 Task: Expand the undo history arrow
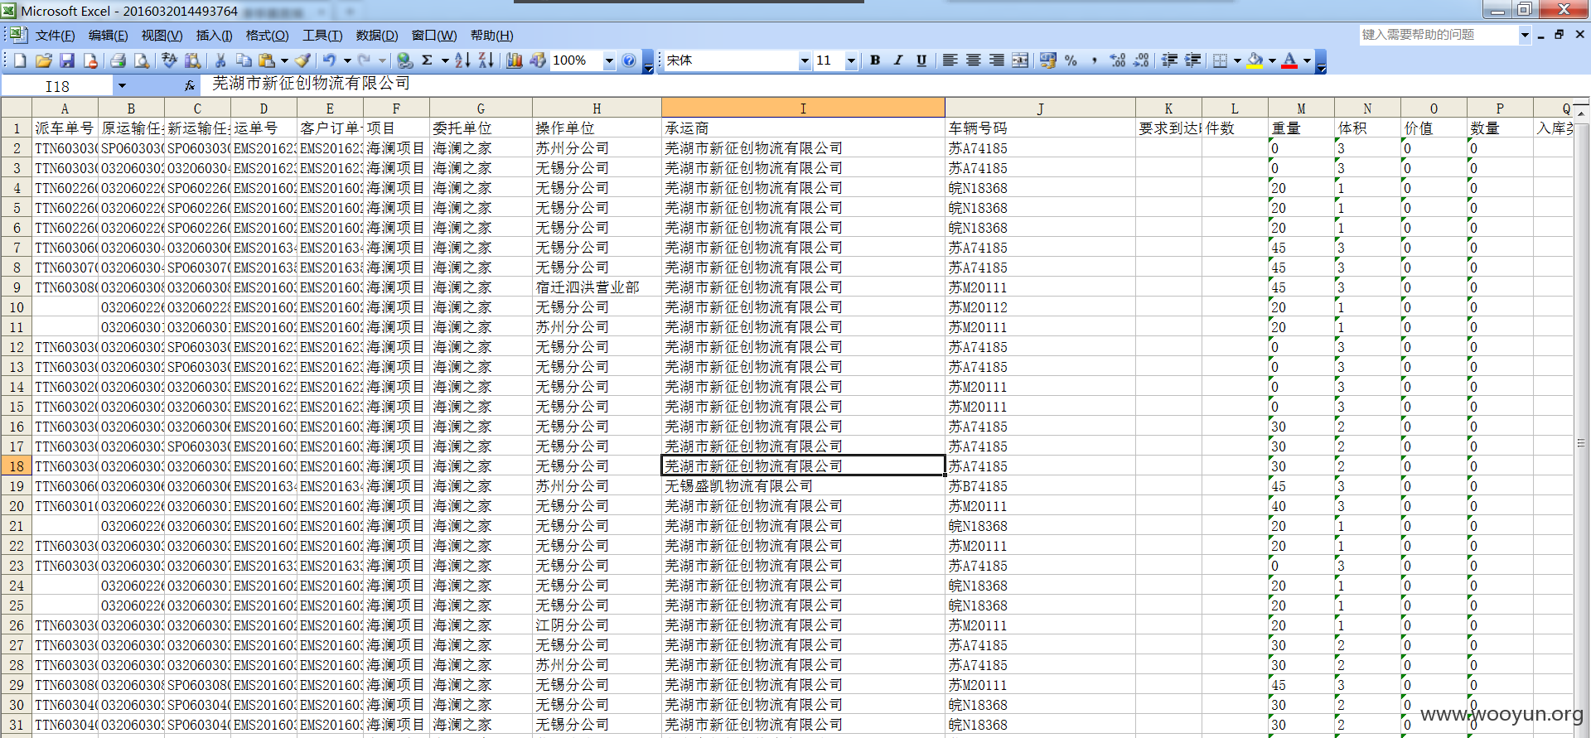tap(347, 60)
